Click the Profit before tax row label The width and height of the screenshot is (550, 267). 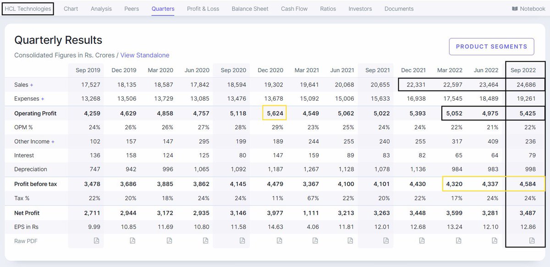point(35,184)
